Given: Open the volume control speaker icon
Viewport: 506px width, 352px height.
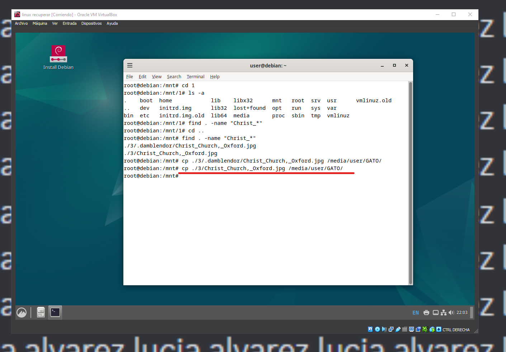Looking at the screenshot, I should (x=451, y=313).
